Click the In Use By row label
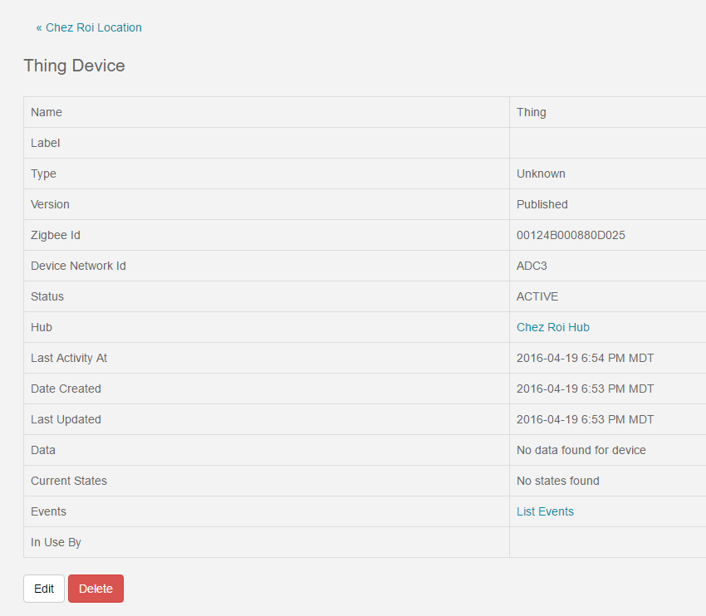706x616 pixels. [56, 542]
